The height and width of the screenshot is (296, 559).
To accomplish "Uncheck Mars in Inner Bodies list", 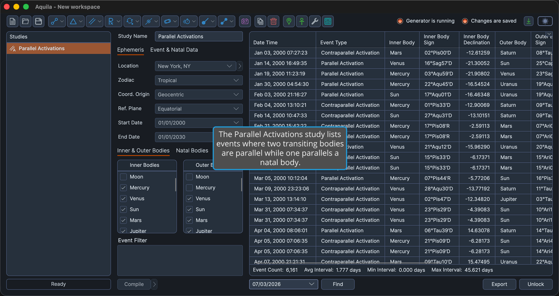I will [x=124, y=220].
